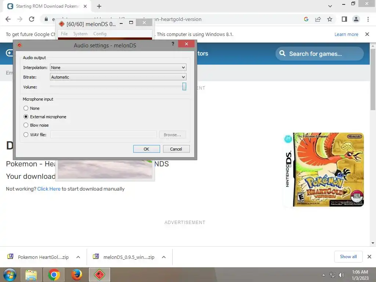Screen dimensions: 376x282
Task: Click the help question mark in dialog
Action: click(x=173, y=44)
